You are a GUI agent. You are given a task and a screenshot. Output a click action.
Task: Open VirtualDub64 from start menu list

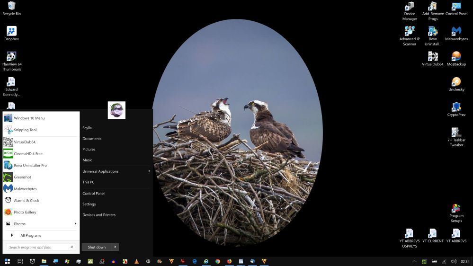(41, 142)
